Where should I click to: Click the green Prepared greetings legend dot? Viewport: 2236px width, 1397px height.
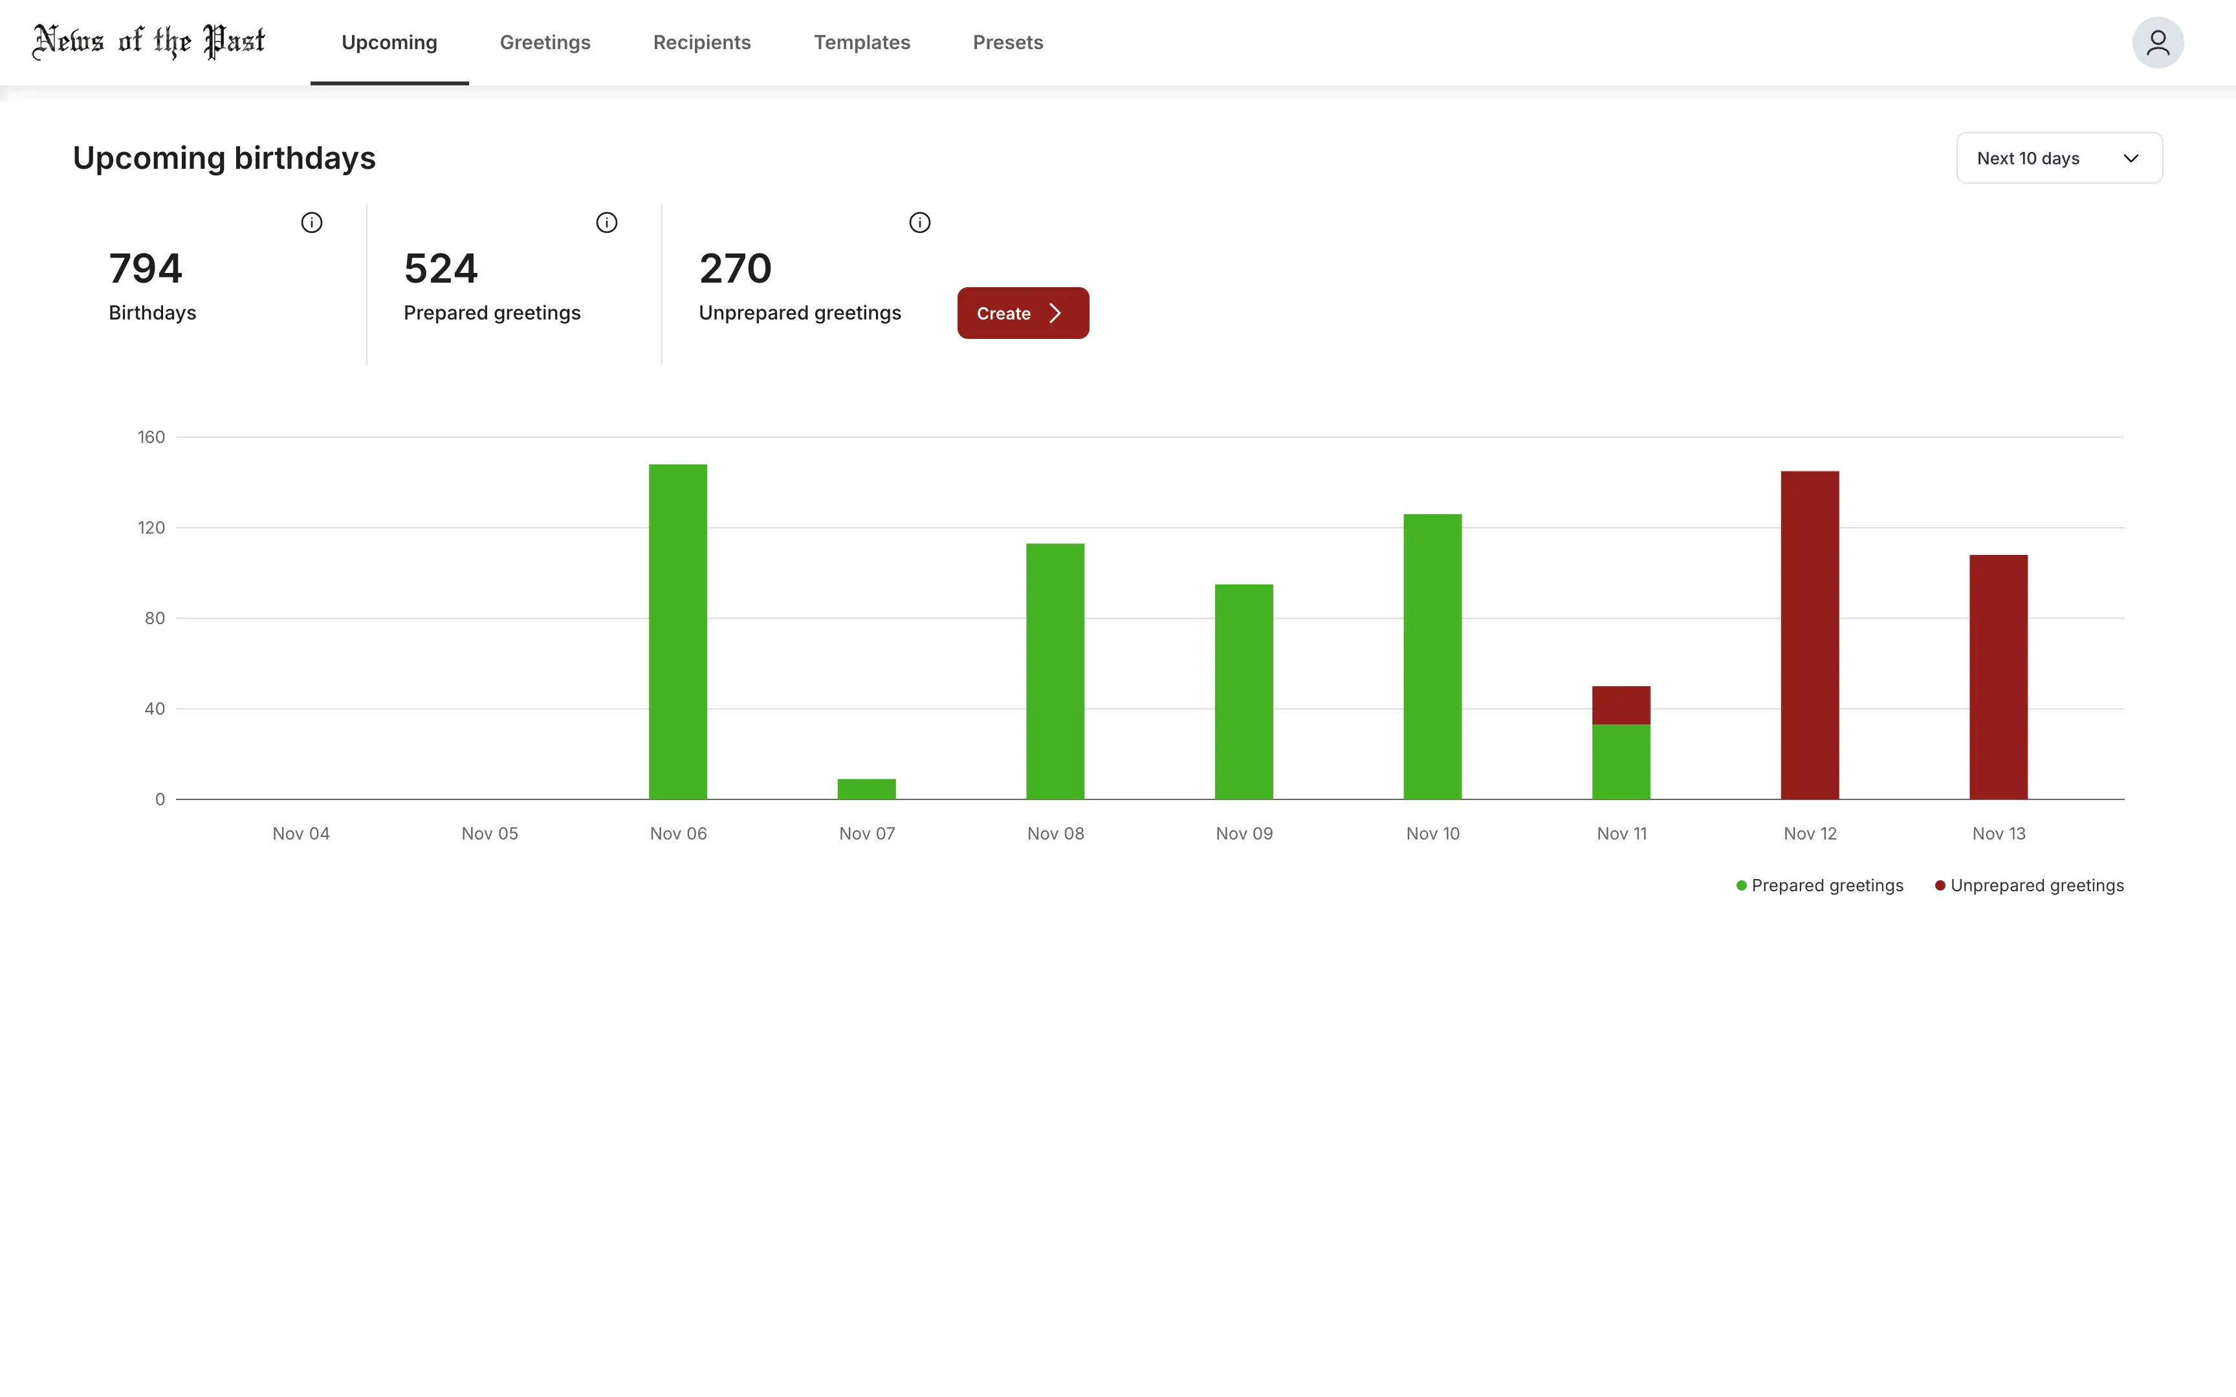1741,884
